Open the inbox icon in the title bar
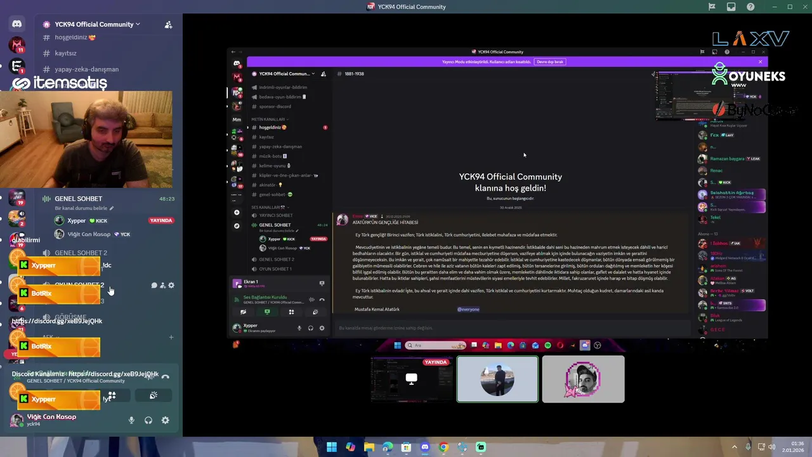This screenshot has height=457, width=812. tap(731, 7)
